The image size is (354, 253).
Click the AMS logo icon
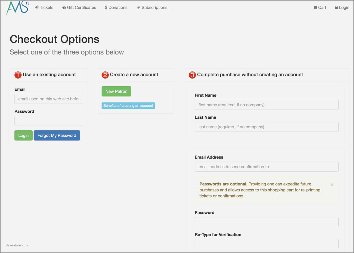pyautogui.click(x=17, y=7)
